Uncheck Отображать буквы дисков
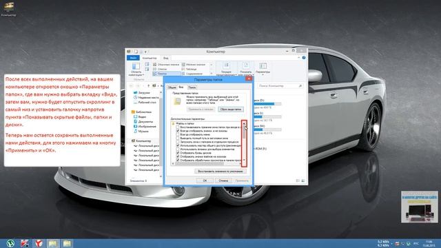The width and height of the screenshot is (441, 248). click(x=178, y=153)
